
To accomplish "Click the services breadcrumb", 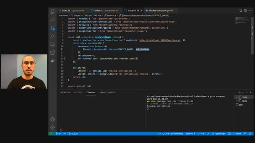I will click(63, 15).
